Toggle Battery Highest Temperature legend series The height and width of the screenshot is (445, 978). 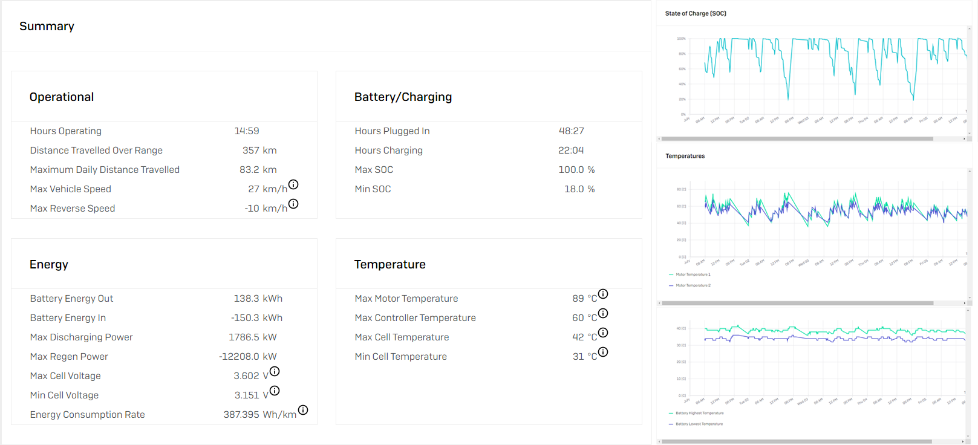tap(696, 413)
